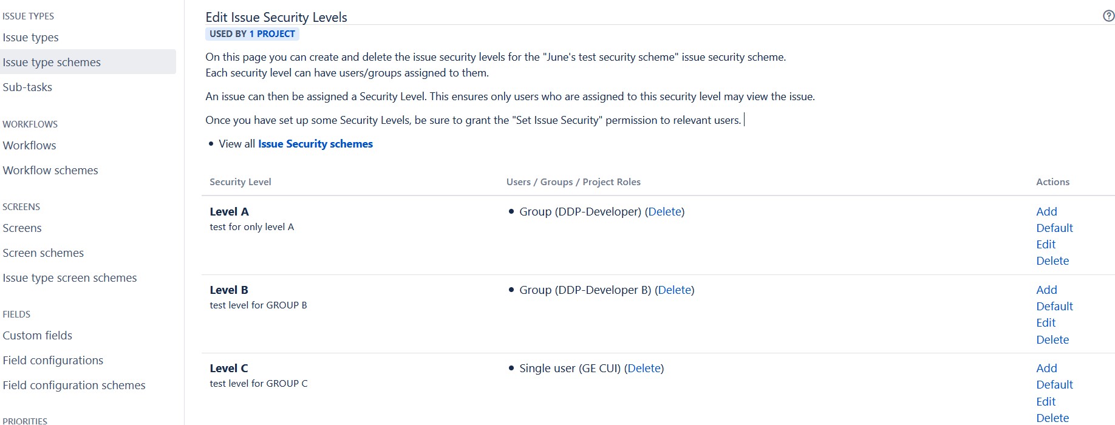
Task: Click the Security Level column header
Action: 240,182
